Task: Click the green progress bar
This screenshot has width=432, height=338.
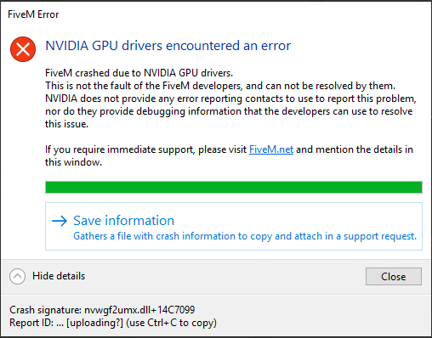Action: (234, 188)
